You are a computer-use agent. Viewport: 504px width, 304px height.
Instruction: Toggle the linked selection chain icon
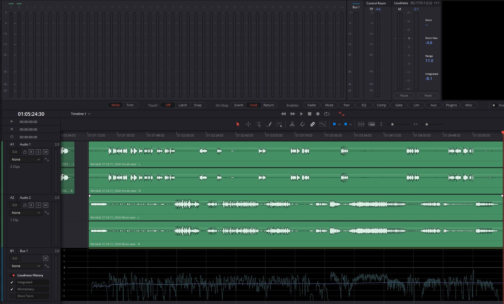[312, 124]
